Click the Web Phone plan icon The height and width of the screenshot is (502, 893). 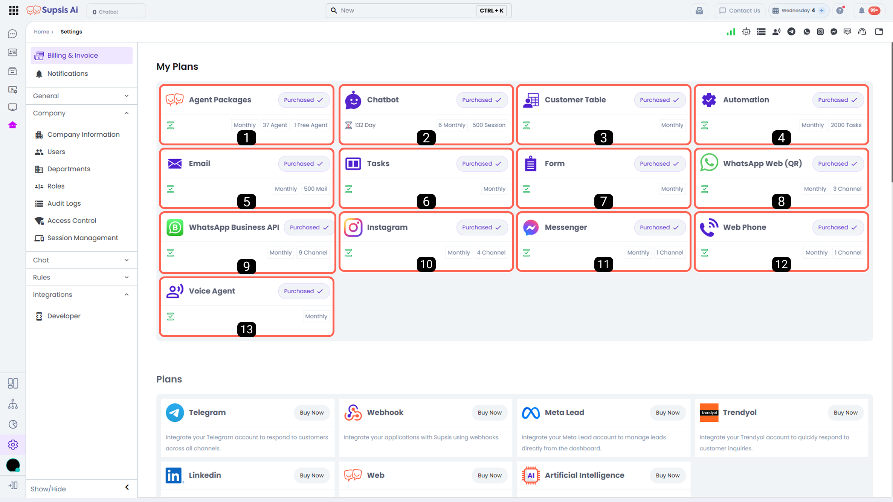(709, 227)
